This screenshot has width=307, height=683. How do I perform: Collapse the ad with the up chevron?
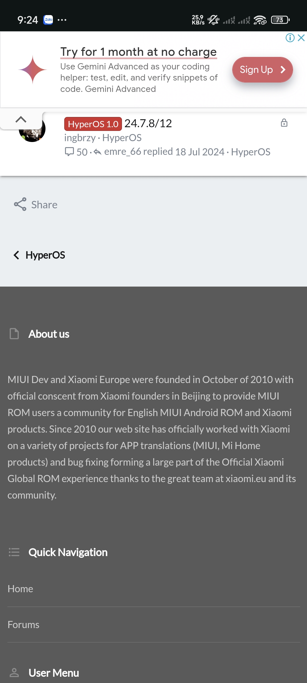point(21,120)
